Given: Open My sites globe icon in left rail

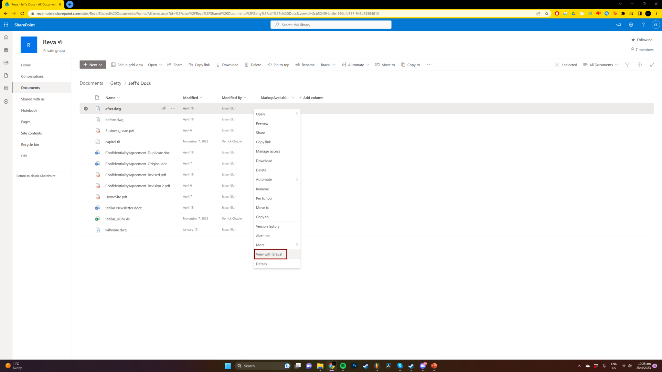Looking at the screenshot, I should tap(6, 50).
